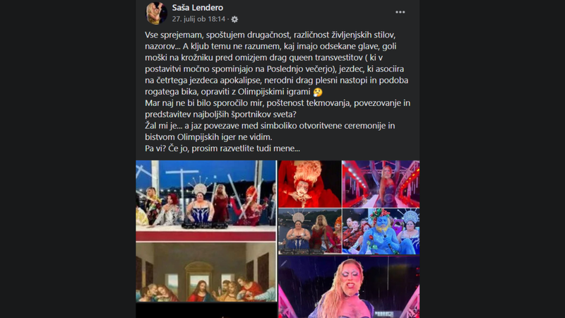Click the closing line "Pa vi? Če jo"
The image size is (565, 318).
click(x=222, y=148)
